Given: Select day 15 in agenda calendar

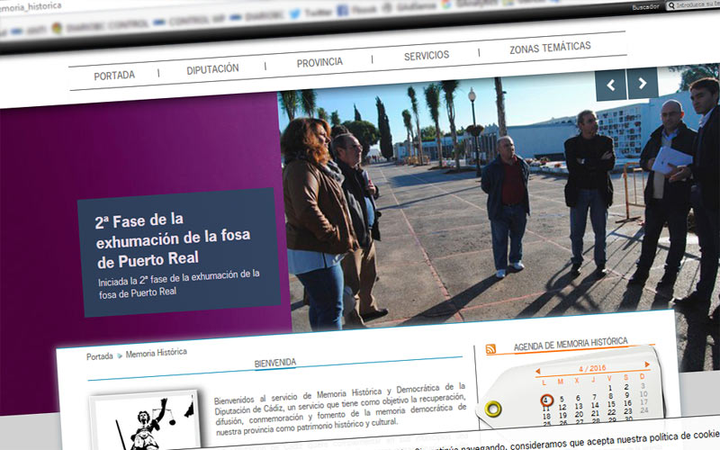Looking at the screenshot, I should click(x=611, y=404).
